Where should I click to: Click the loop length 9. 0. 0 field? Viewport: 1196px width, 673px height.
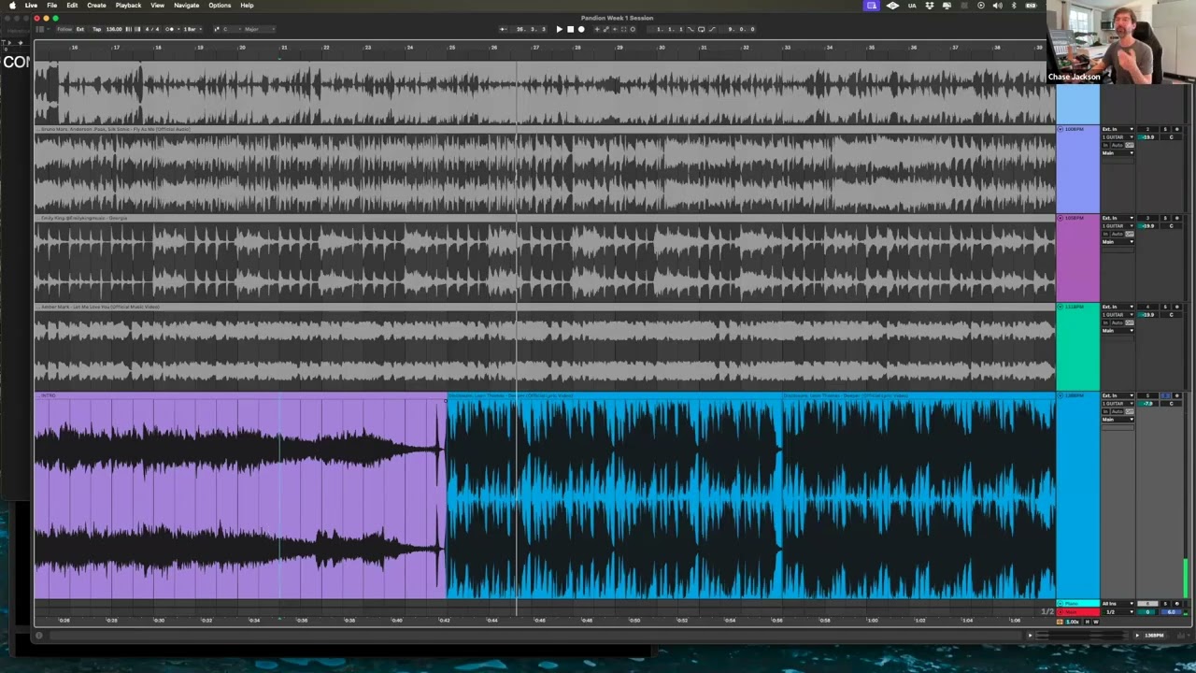738,29
